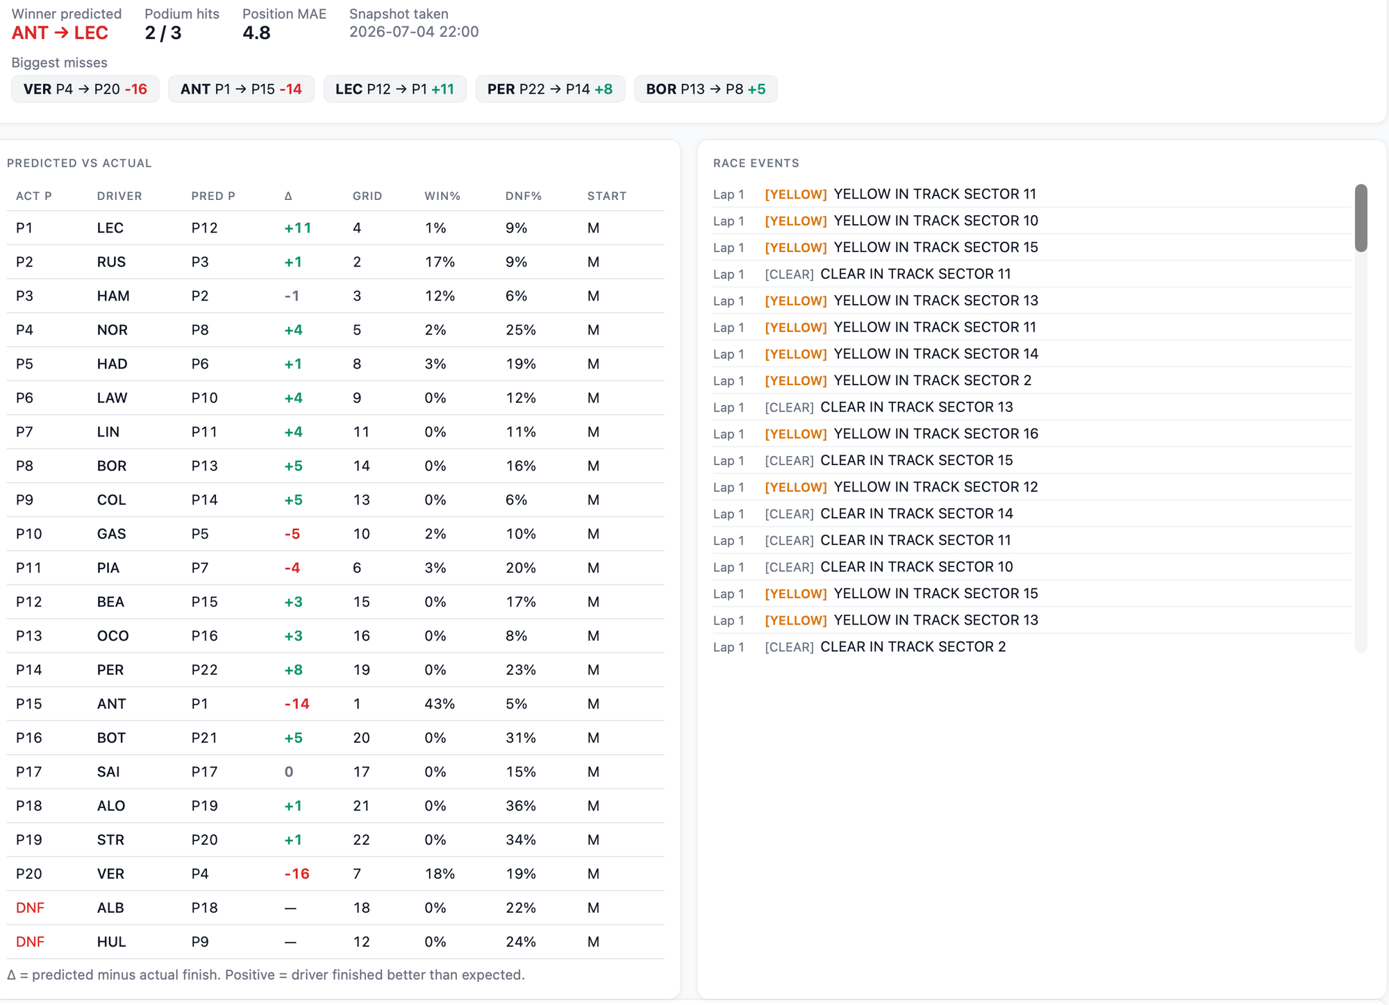The width and height of the screenshot is (1389, 1005).
Task: Open the LEC P12 → P1 miss chip
Action: pos(394,89)
